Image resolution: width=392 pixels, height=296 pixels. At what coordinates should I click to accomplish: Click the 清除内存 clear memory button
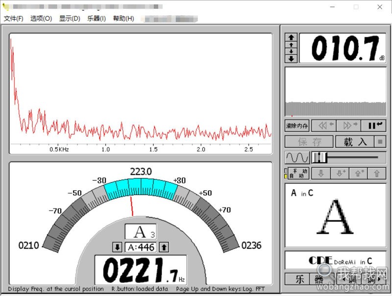coord(297,125)
